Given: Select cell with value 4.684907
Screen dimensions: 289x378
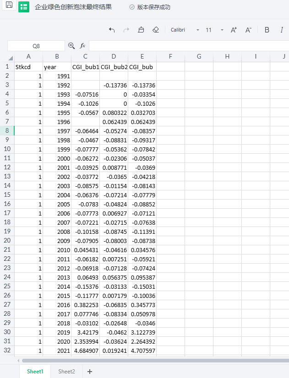Looking at the screenshot, I should 85,351.
